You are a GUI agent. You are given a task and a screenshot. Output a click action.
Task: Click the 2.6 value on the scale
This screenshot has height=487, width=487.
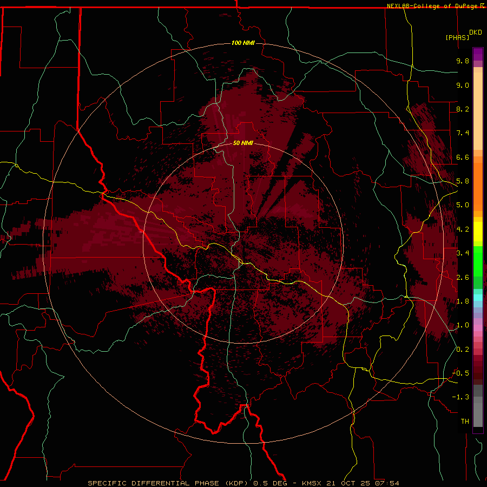point(463,278)
